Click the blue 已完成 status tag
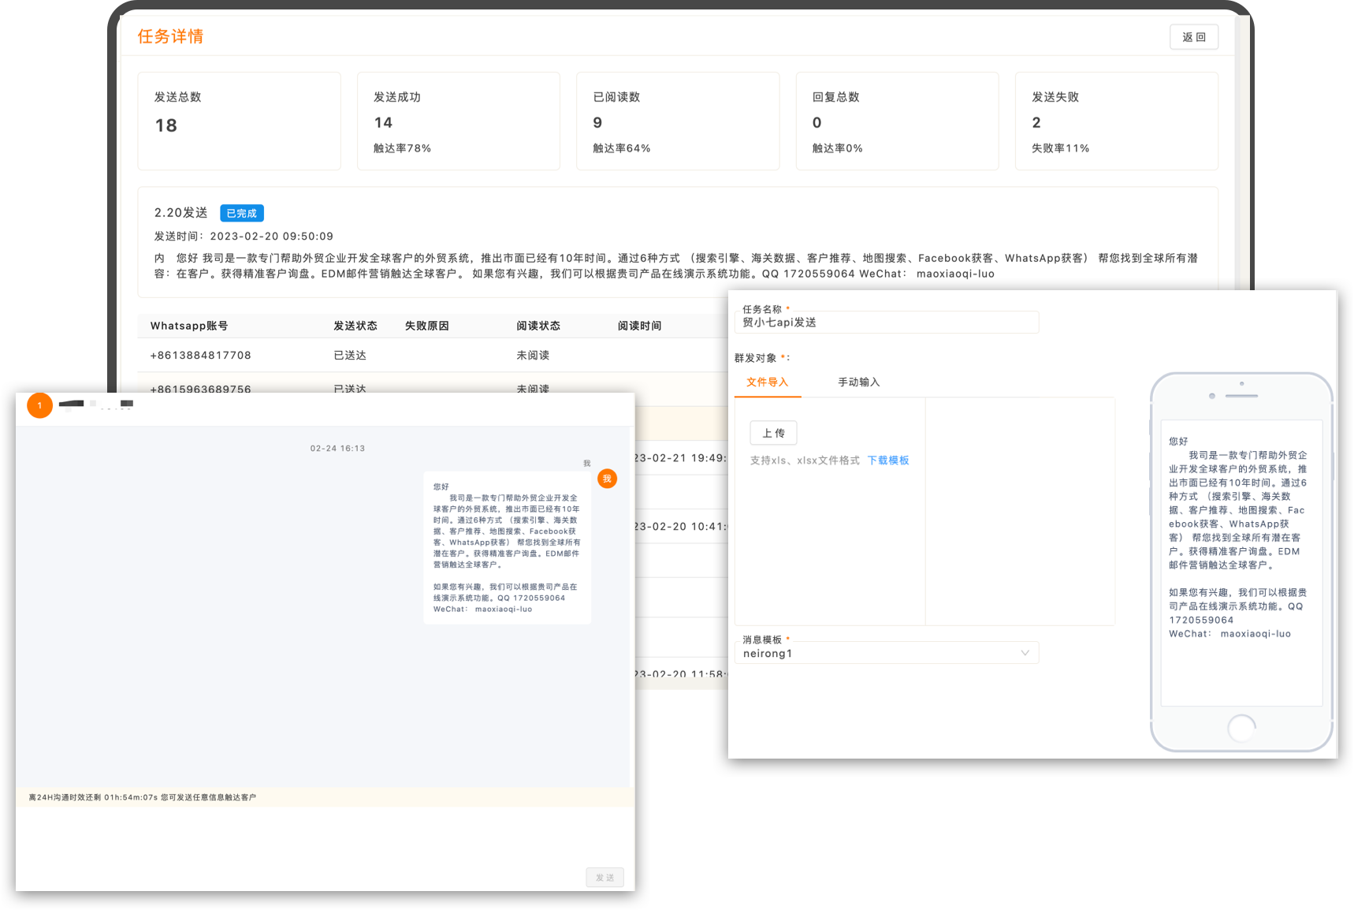The image size is (1354, 910). click(241, 213)
